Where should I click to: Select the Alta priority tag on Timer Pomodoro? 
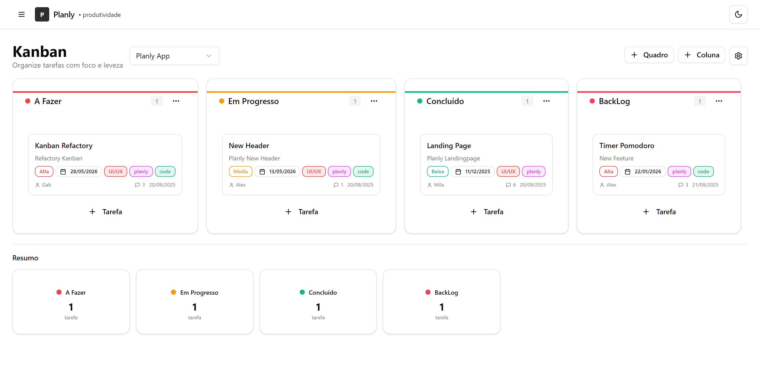[608, 171]
